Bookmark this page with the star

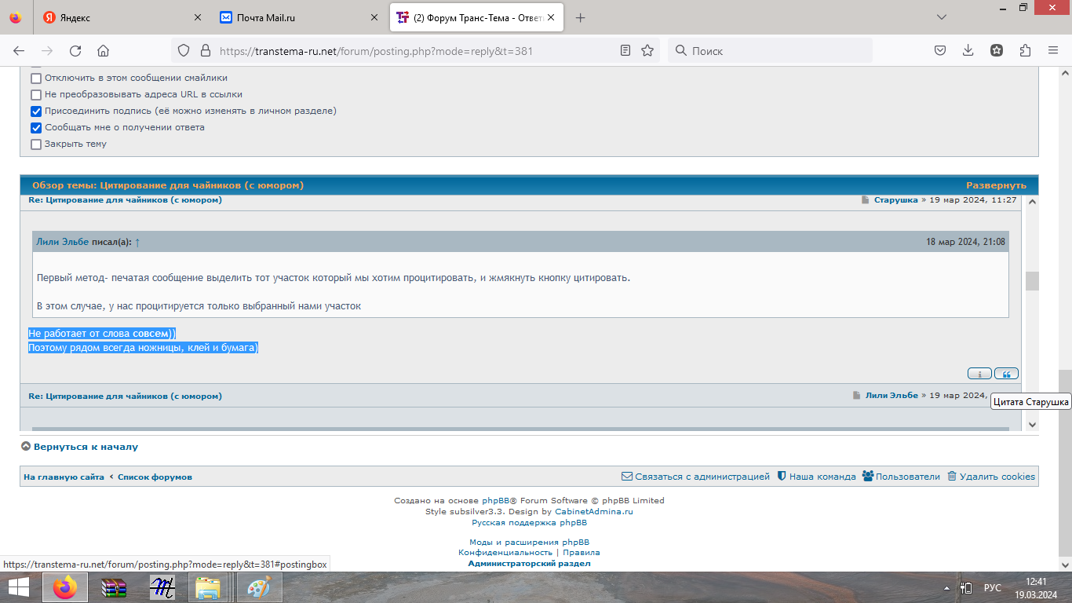tap(647, 50)
